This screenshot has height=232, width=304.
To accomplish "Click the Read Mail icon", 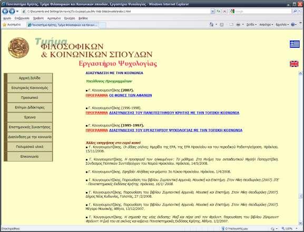I will (231, 25).
